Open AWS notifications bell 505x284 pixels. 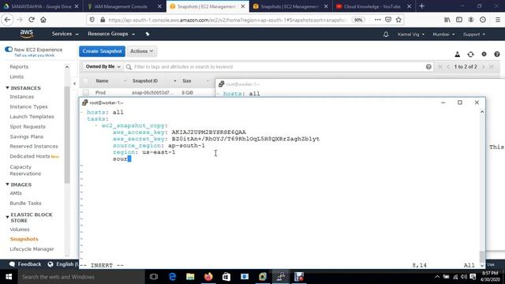click(x=386, y=34)
